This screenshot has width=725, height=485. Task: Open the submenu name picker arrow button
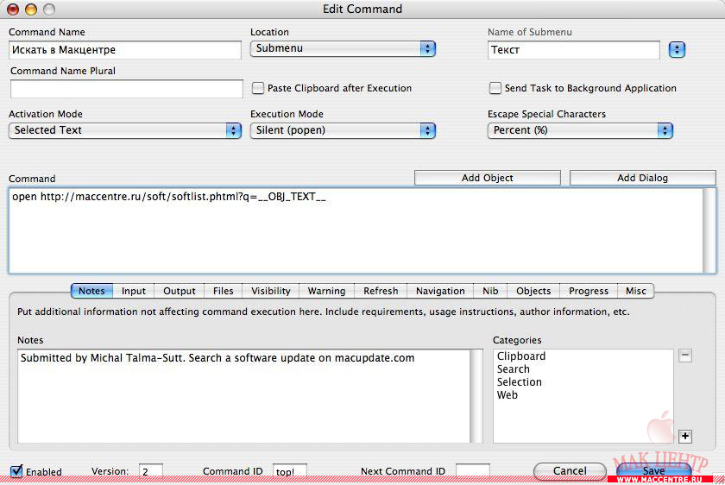pyautogui.click(x=677, y=49)
